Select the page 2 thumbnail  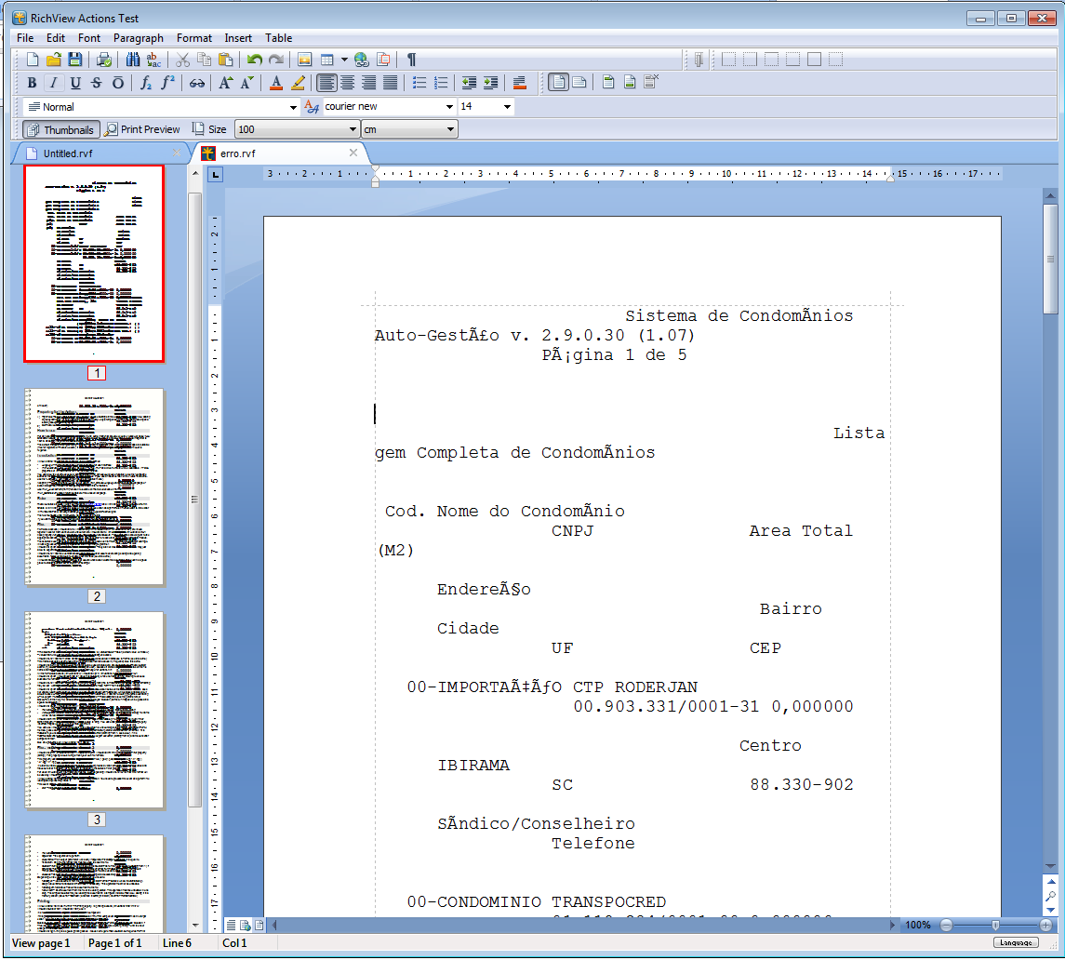coord(95,487)
